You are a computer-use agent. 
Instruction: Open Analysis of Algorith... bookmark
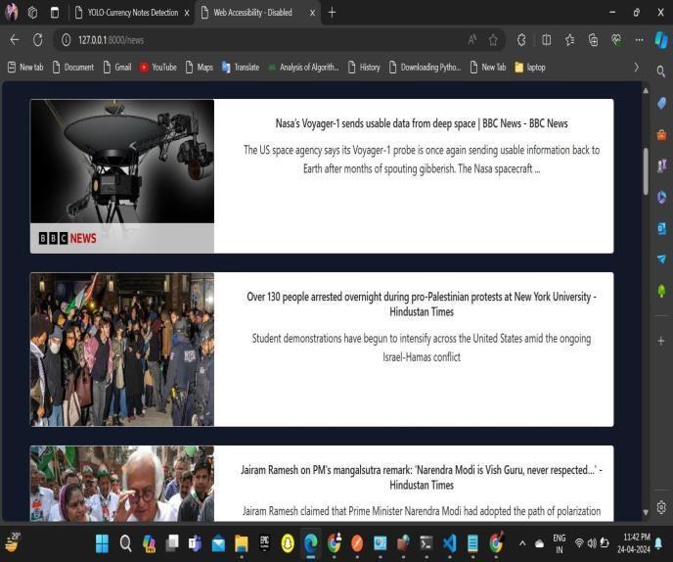pyautogui.click(x=303, y=67)
